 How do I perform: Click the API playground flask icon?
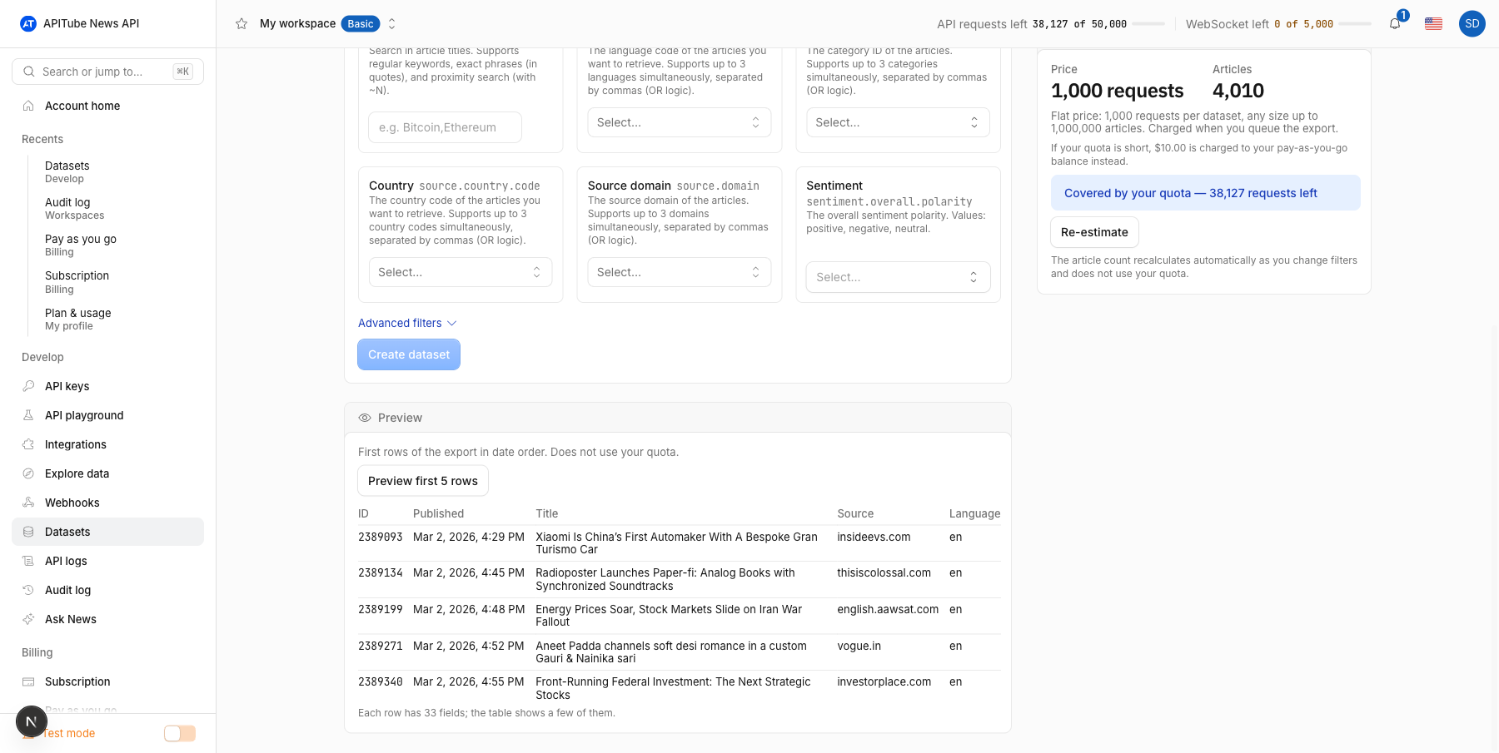[28, 415]
